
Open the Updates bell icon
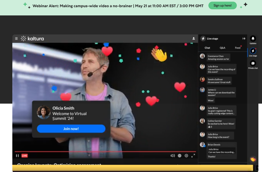pos(253,39)
